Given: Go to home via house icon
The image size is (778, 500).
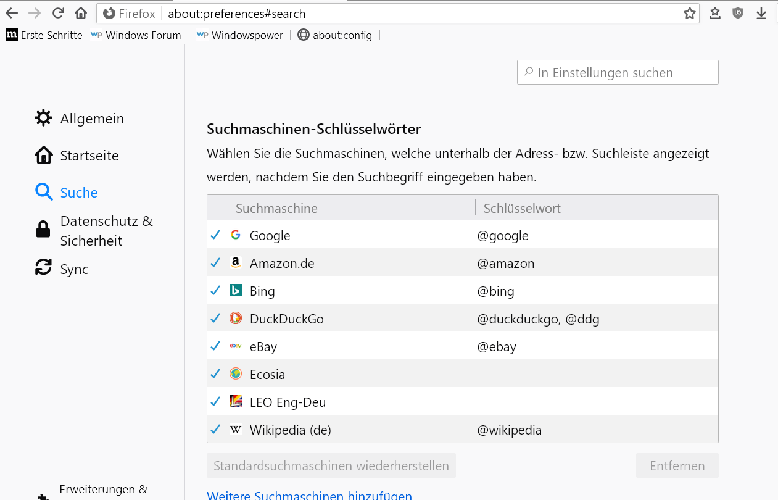Looking at the screenshot, I should (x=81, y=14).
